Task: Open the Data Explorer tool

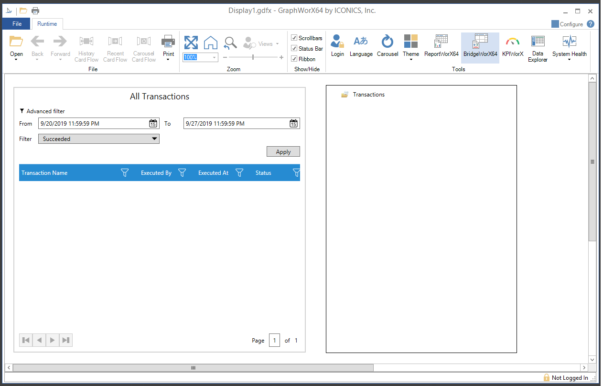Action: (x=538, y=48)
